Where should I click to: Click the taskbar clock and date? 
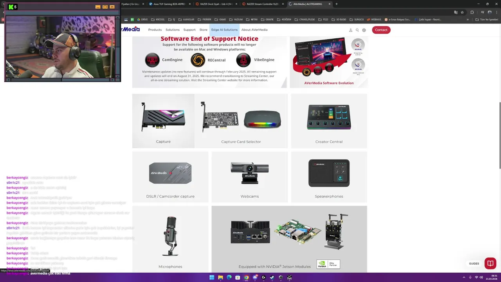(x=492, y=277)
